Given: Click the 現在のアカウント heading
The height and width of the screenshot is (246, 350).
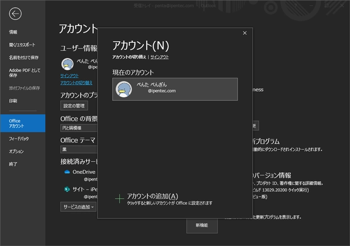Looking at the screenshot, I should [133, 73].
